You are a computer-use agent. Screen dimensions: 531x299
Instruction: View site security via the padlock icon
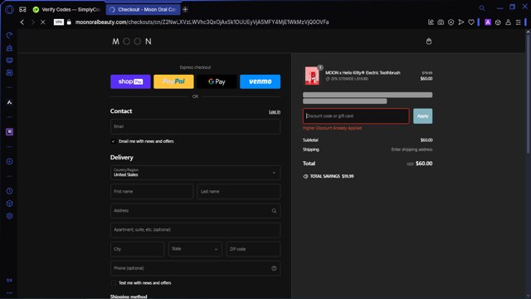pos(69,22)
